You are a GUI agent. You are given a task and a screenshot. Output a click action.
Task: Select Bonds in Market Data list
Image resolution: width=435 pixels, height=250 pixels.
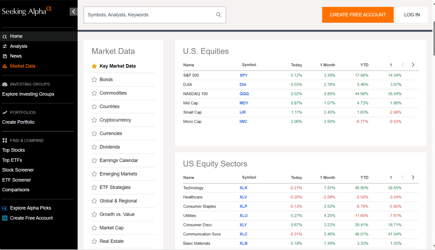pyautogui.click(x=106, y=80)
